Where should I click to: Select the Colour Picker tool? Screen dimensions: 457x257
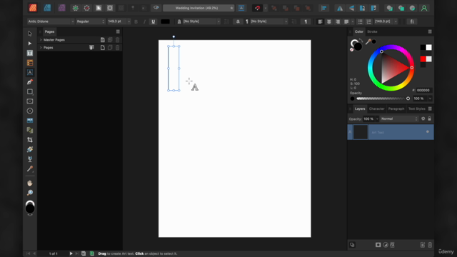[30, 168]
